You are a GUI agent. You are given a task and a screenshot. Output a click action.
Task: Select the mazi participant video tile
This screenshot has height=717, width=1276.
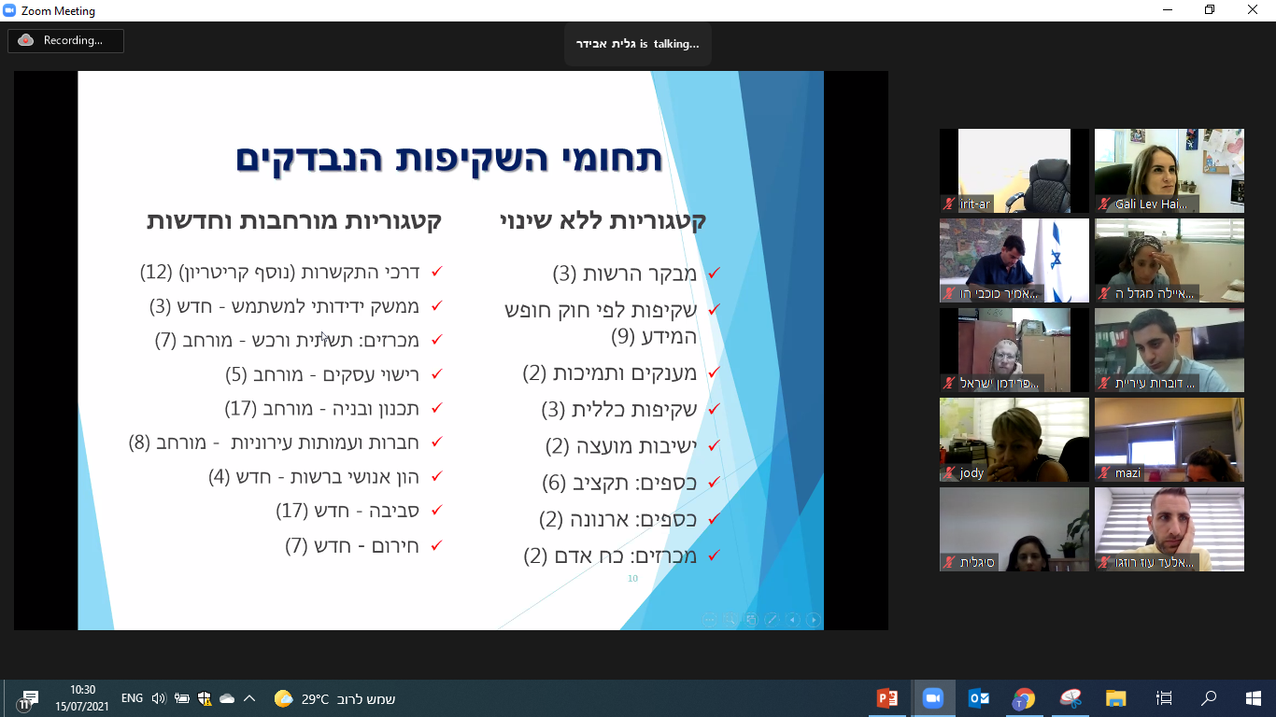point(1169,440)
